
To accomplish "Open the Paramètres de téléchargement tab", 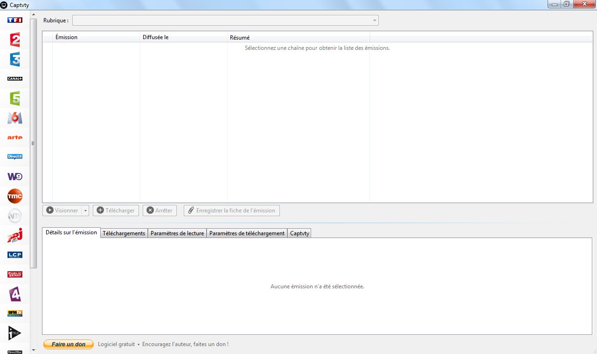I will point(247,233).
